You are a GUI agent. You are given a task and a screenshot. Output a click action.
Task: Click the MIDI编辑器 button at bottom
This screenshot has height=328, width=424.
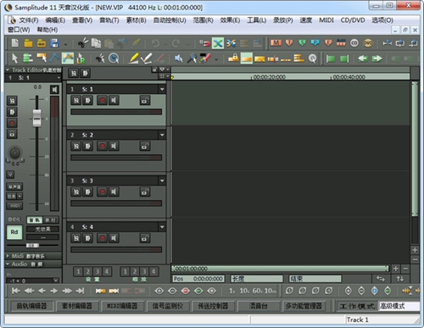(x=122, y=306)
